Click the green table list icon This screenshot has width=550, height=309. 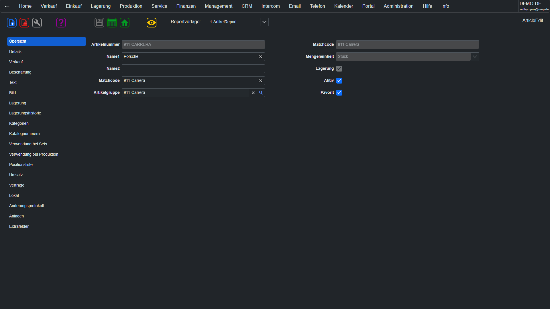coord(112,23)
